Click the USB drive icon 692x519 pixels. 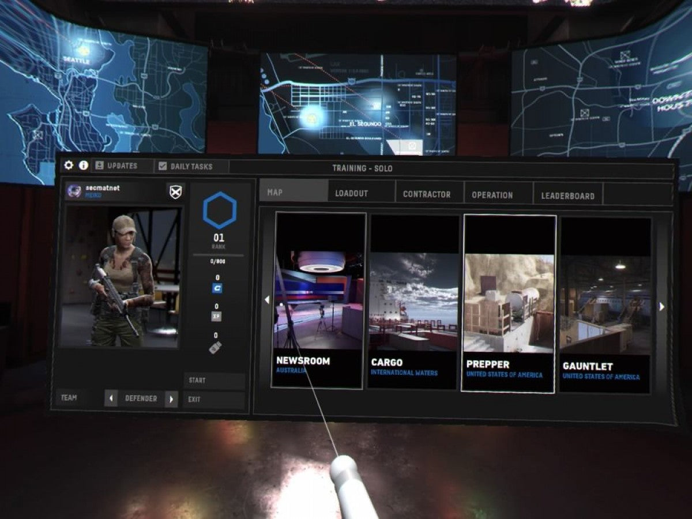point(216,347)
